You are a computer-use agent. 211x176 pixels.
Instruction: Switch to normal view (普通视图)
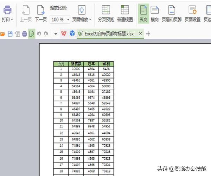click(125, 14)
